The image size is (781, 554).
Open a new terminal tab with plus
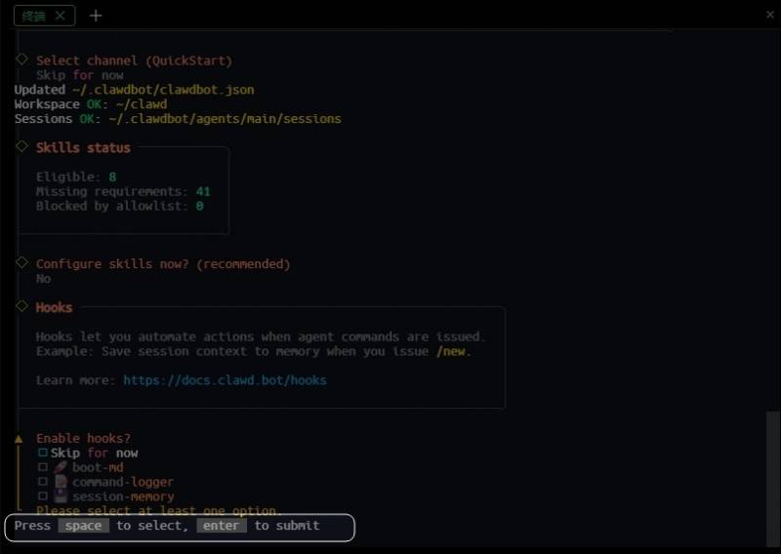96,16
